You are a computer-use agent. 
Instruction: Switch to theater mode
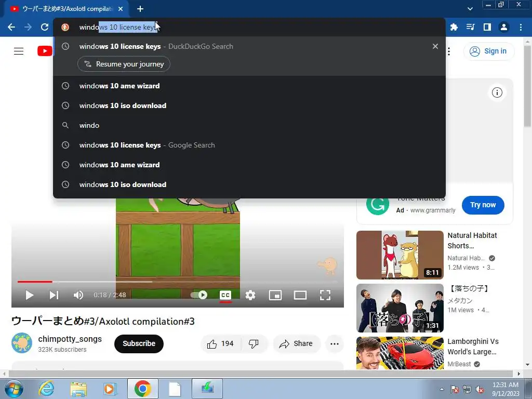click(300, 295)
